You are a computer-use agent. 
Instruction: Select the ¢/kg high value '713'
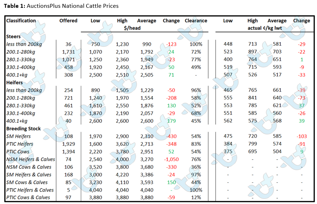252,44
